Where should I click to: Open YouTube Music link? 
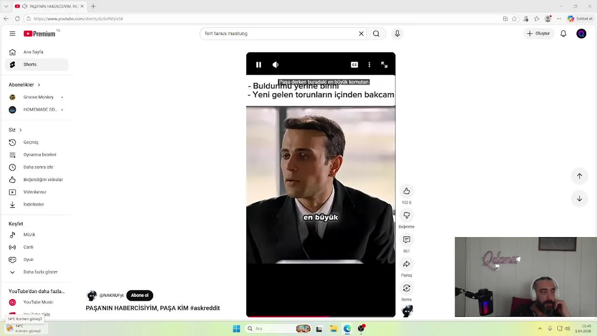(36, 302)
